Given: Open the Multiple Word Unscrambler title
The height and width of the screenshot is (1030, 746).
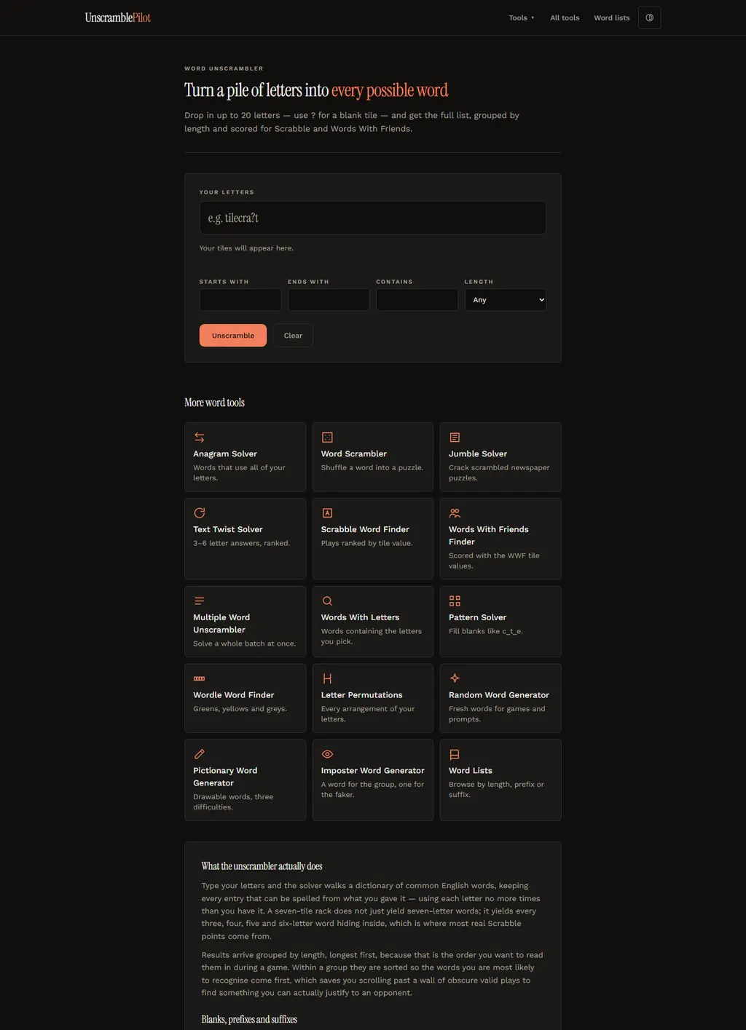Looking at the screenshot, I should click(221, 624).
